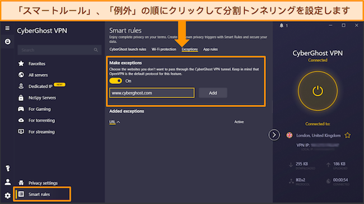Click the For Gaming controller icon

tap(21, 109)
